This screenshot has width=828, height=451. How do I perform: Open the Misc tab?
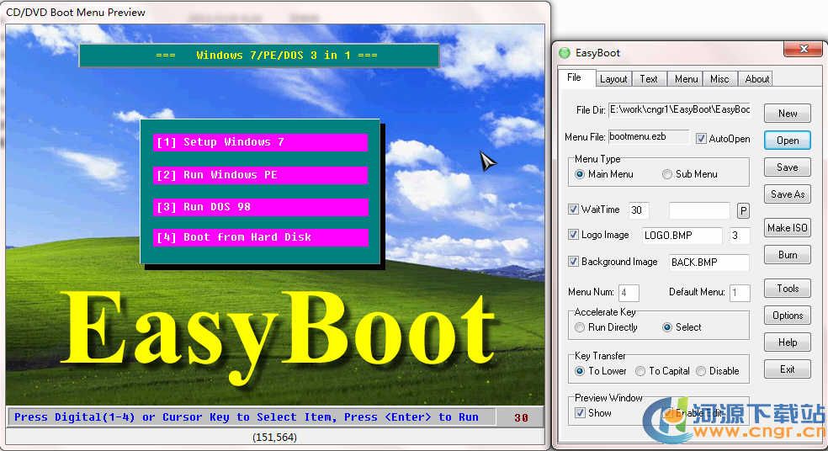click(x=719, y=79)
